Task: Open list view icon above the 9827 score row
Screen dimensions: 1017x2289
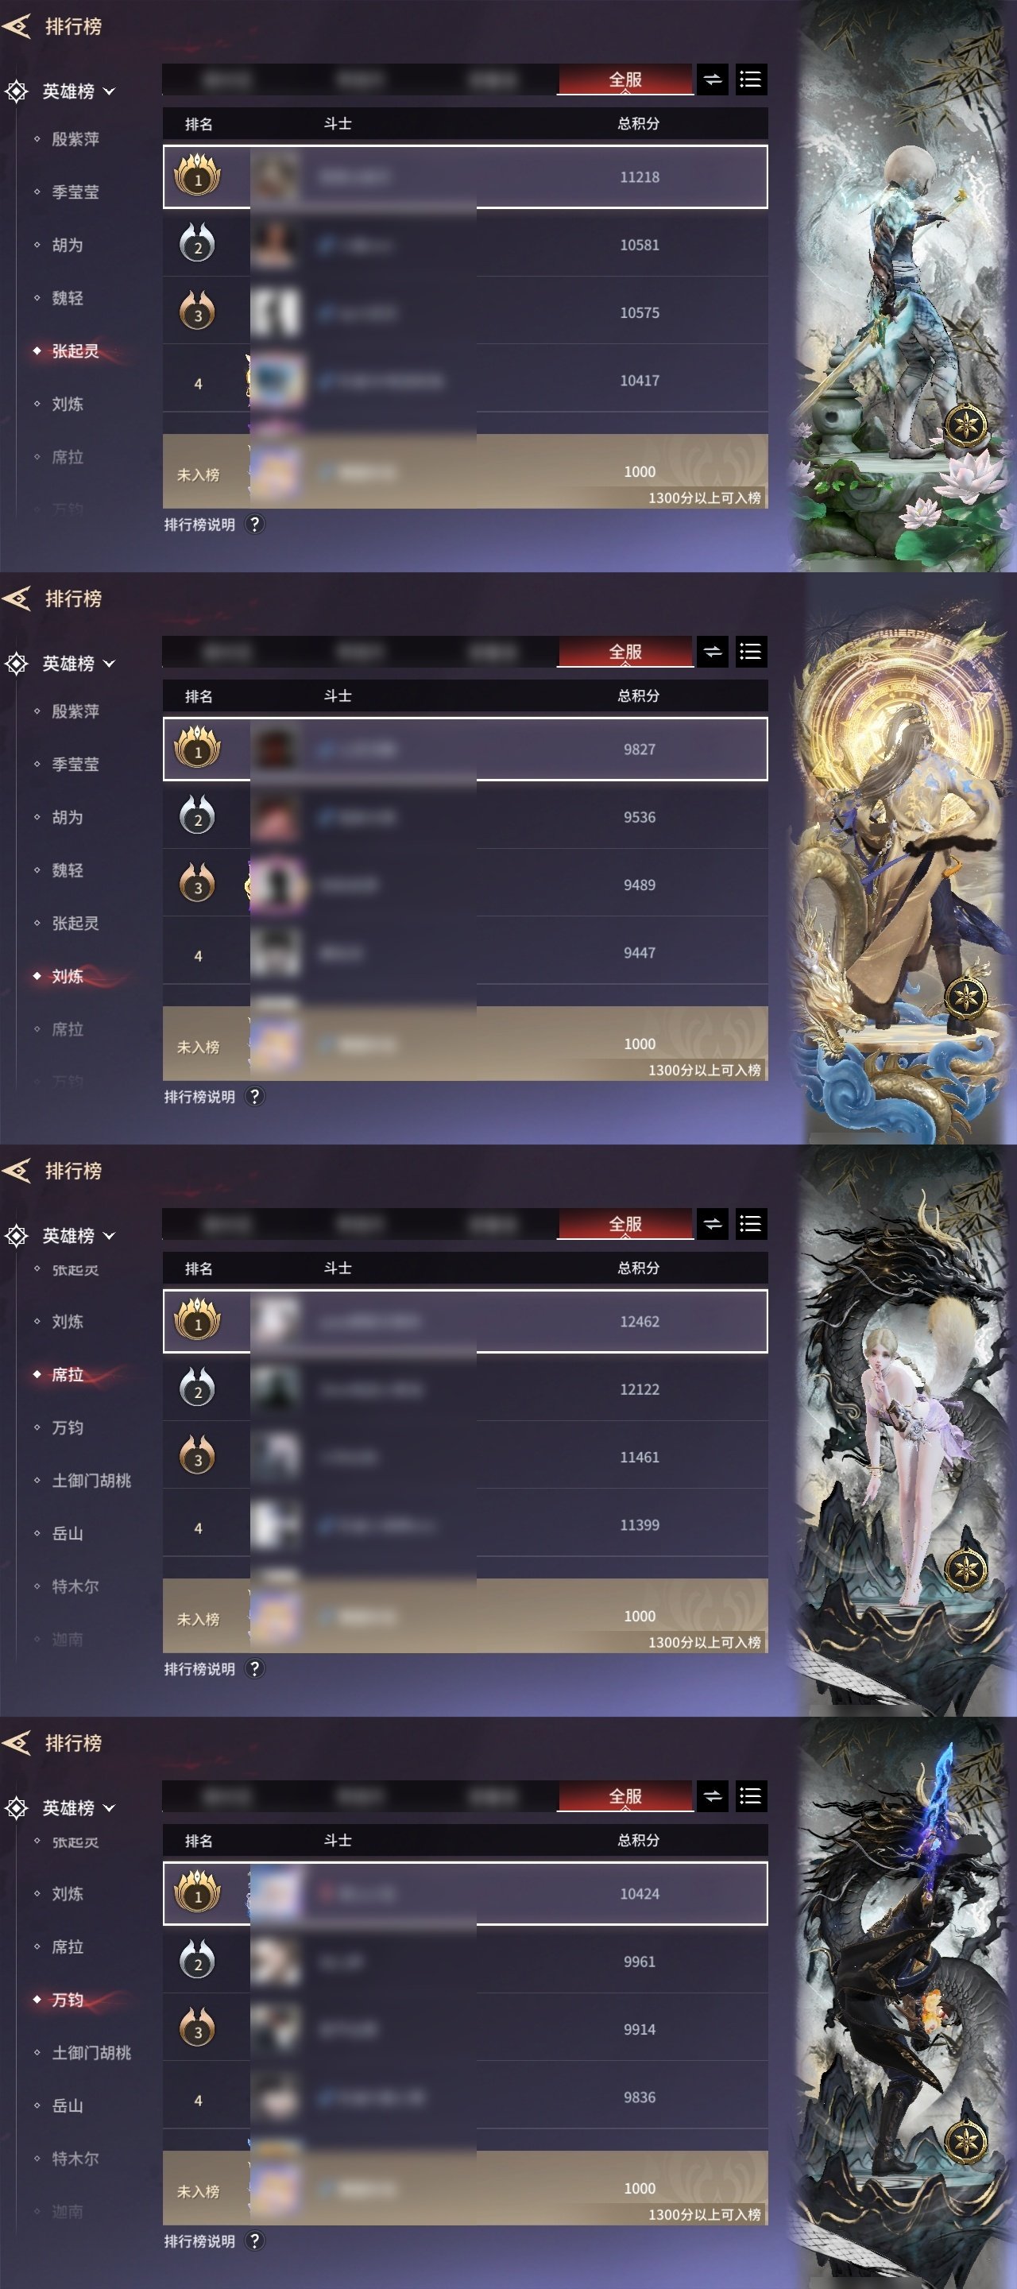Action: pos(751,653)
